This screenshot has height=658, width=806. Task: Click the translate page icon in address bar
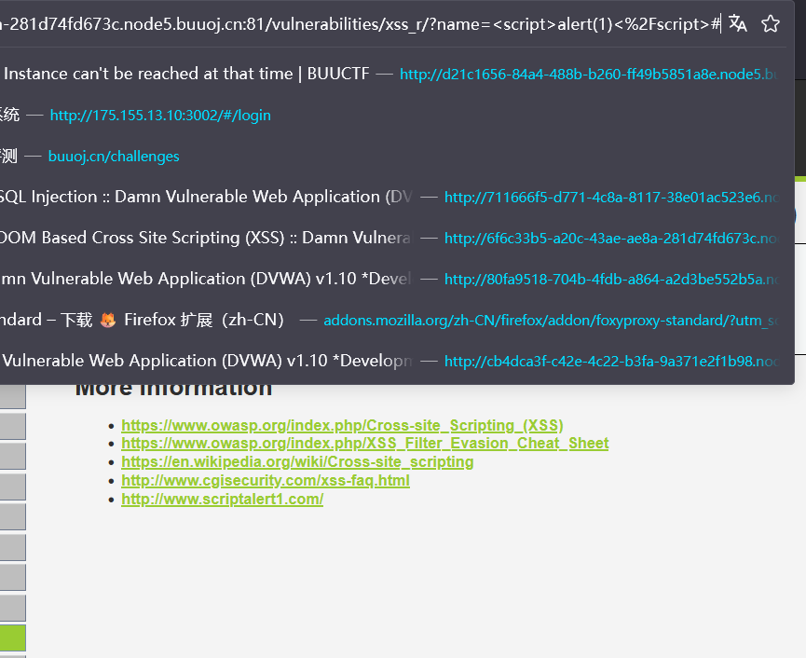738,23
